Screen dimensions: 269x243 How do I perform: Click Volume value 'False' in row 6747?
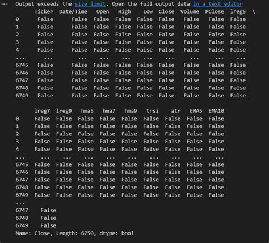[x=191, y=80]
